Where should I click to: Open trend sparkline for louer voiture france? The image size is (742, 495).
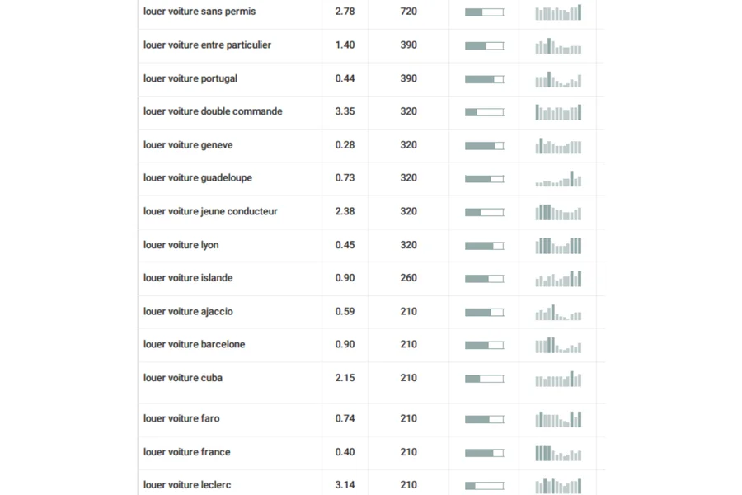[x=558, y=453]
